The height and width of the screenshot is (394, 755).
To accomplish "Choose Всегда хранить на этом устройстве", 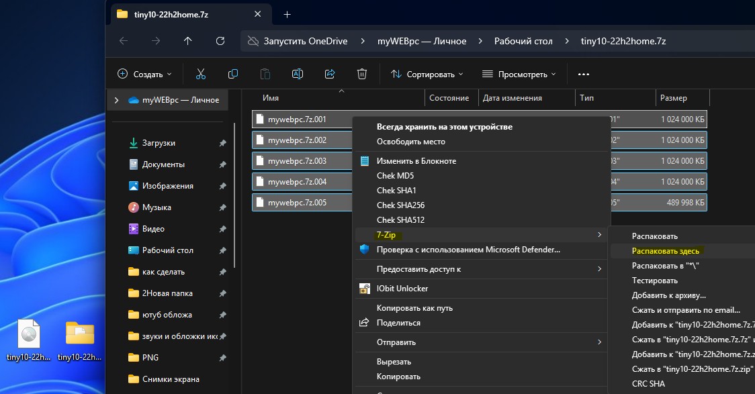I will (x=445, y=127).
